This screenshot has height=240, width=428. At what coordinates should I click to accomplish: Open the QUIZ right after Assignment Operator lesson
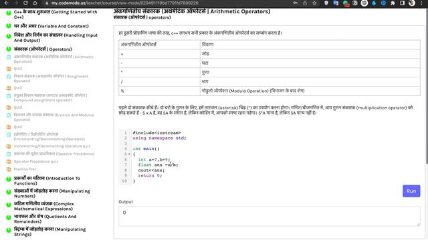(x=18, y=88)
